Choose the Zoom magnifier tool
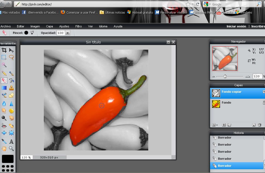This screenshot has width=265, height=173. coord(11,148)
